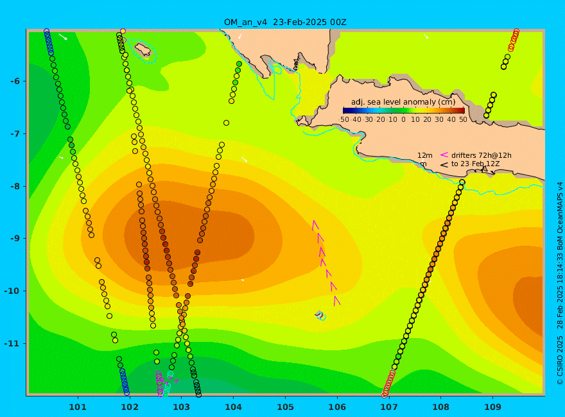Click latitude axis label -10
This screenshot has width=565, height=417.
pyautogui.click(x=13, y=291)
